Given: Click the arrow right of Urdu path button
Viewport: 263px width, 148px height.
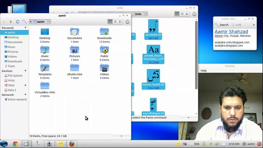Looking at the screenshot, I should 146,14.
